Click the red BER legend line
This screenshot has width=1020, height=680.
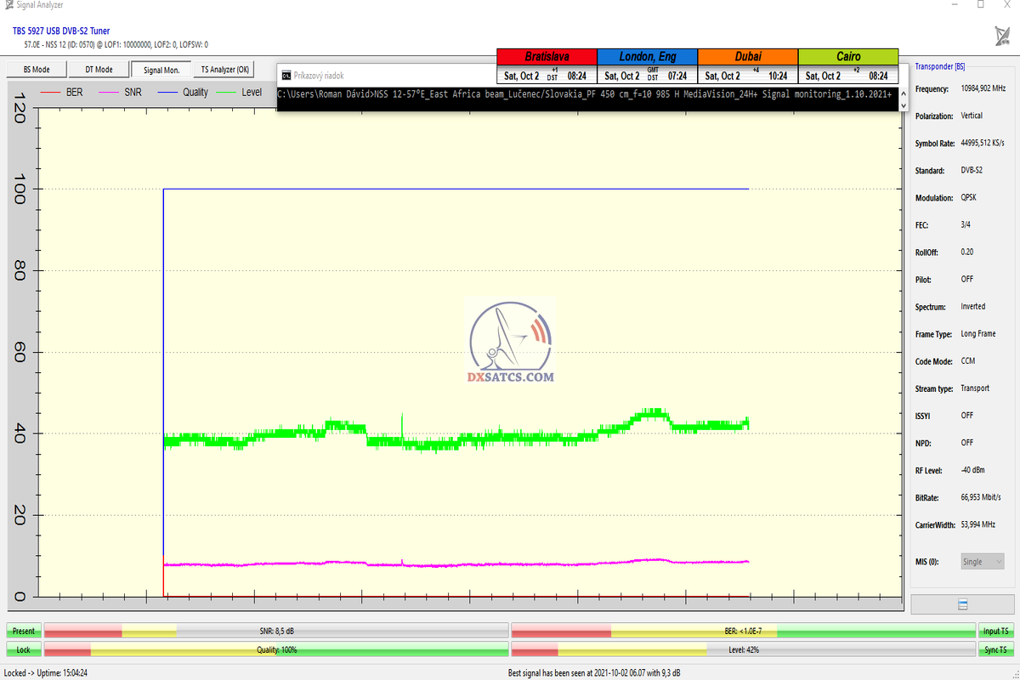pos(51,93)
